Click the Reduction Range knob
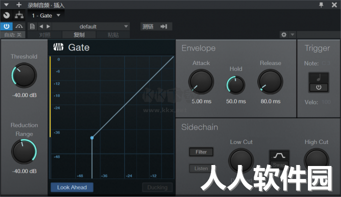This screenshot has height=197, width=341. click(x=24, y=151)
